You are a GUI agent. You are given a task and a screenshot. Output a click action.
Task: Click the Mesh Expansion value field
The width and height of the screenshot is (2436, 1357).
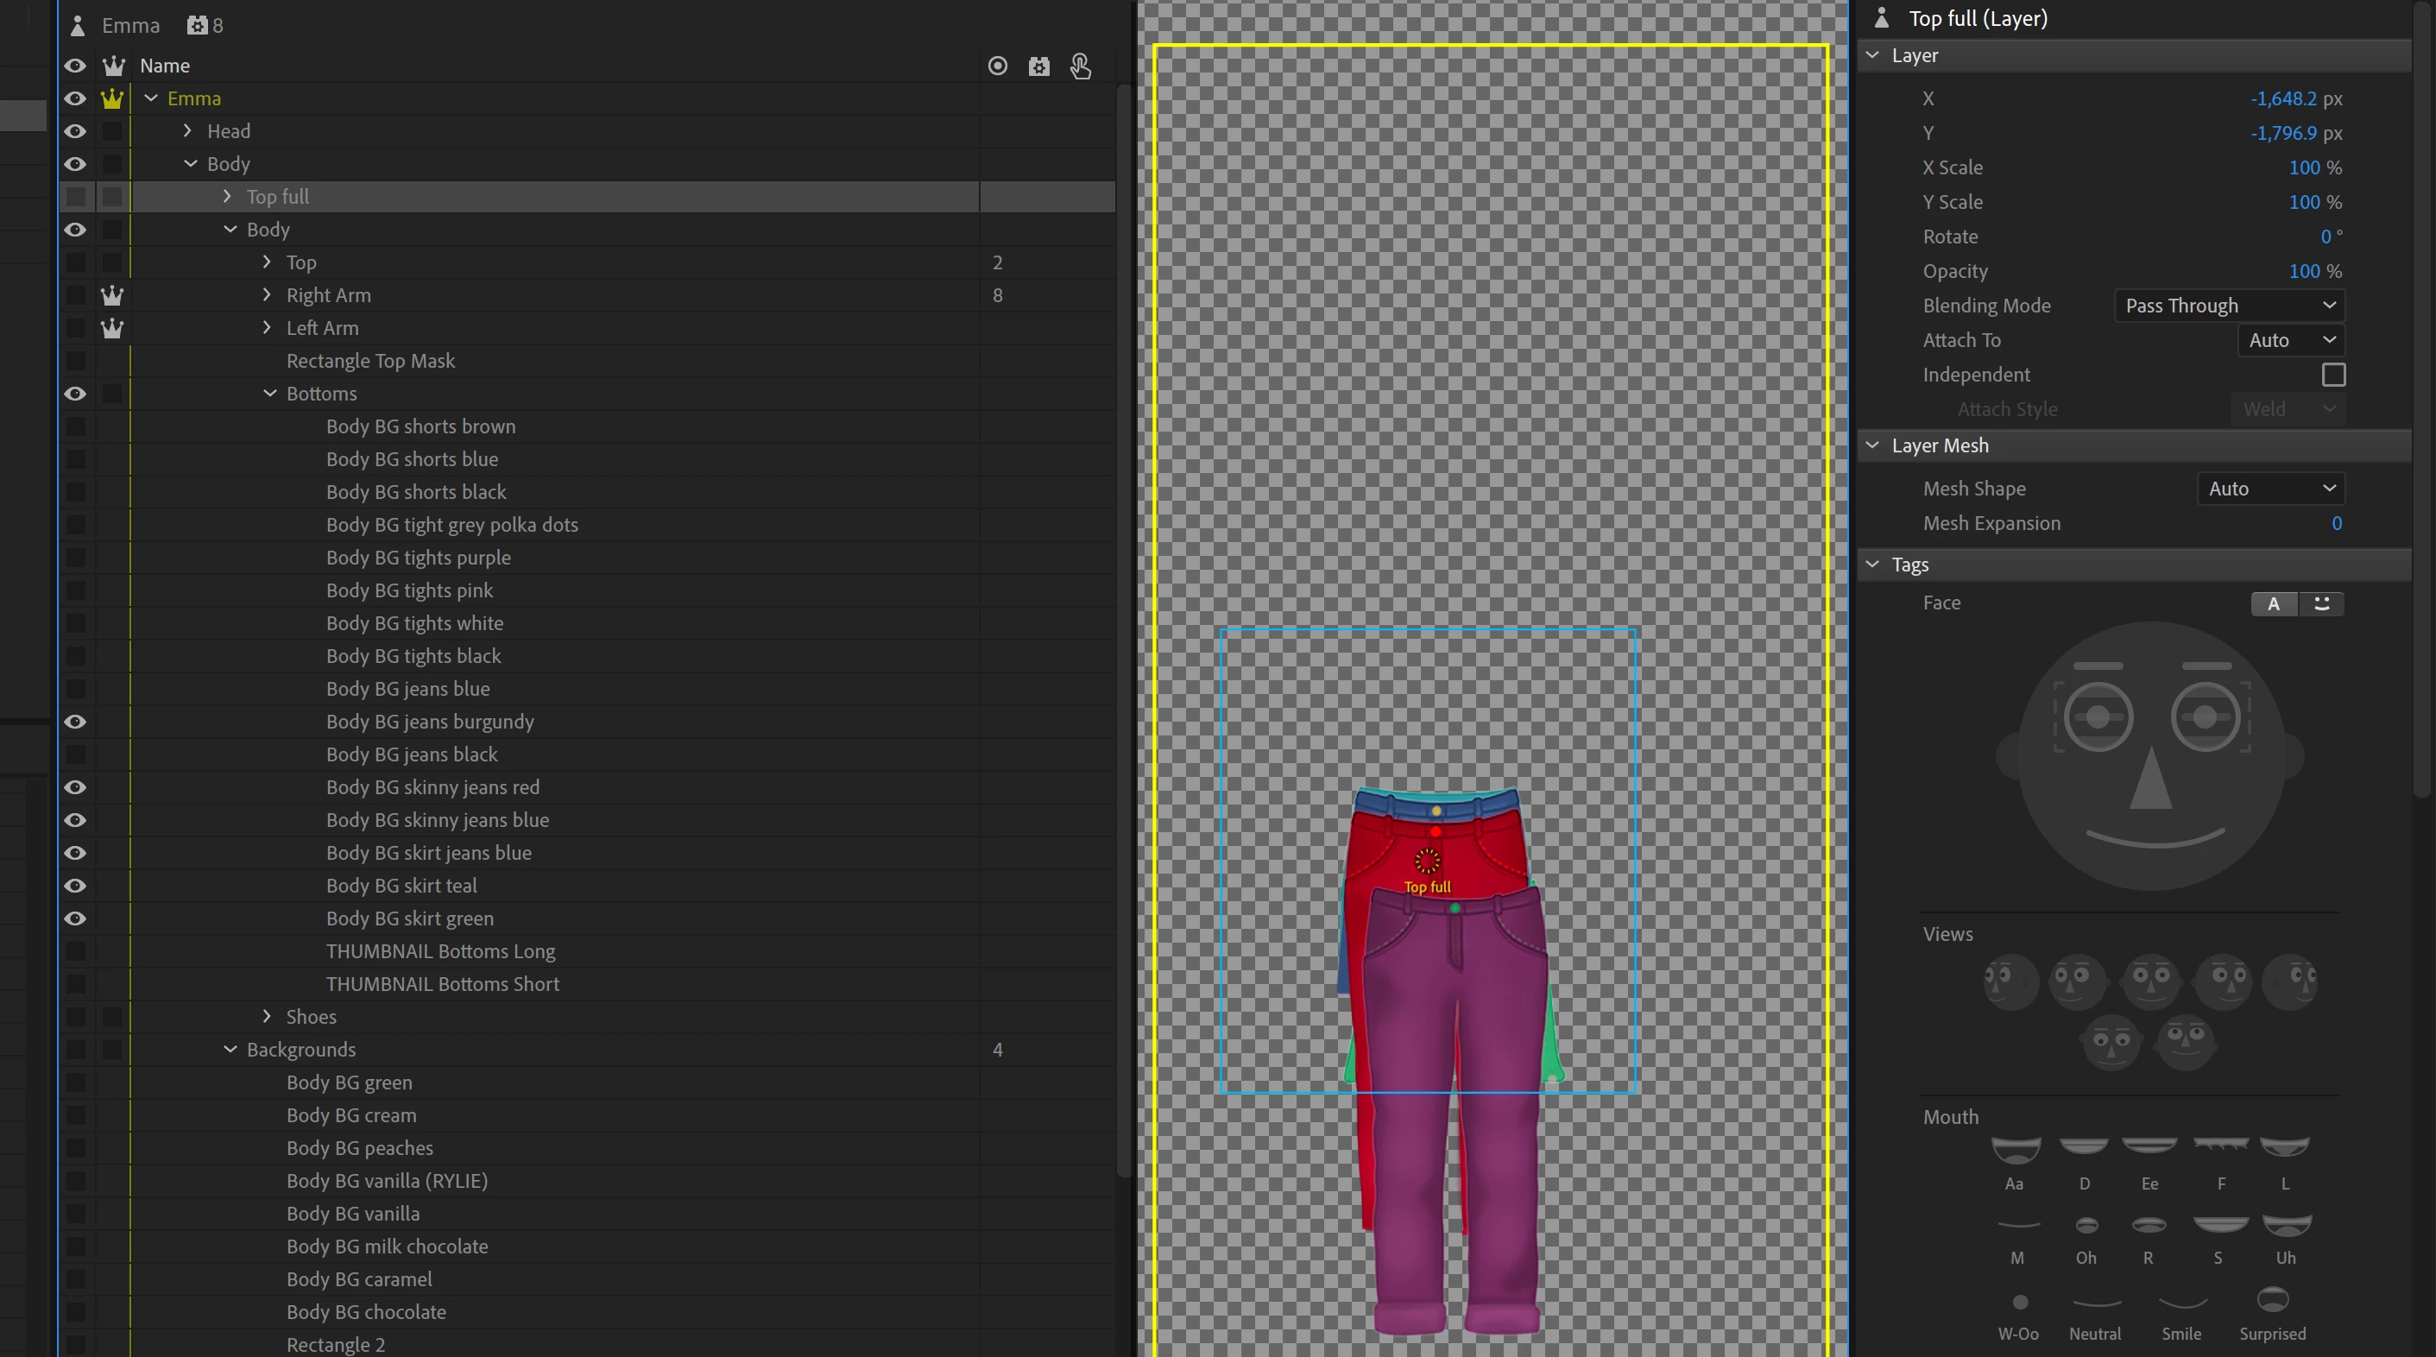[x=2336, y=524]
